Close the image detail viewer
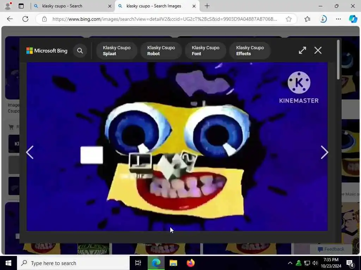This screenshot has height=270, width=361. [x=318, y=50]
